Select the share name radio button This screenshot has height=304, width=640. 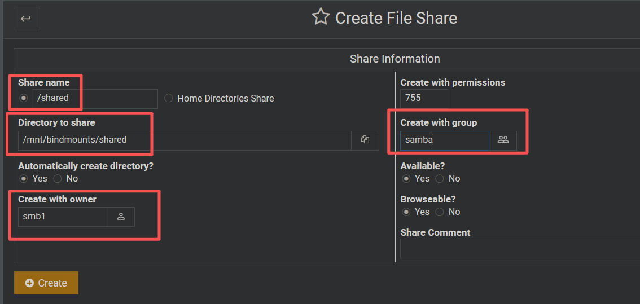(24, 98)
